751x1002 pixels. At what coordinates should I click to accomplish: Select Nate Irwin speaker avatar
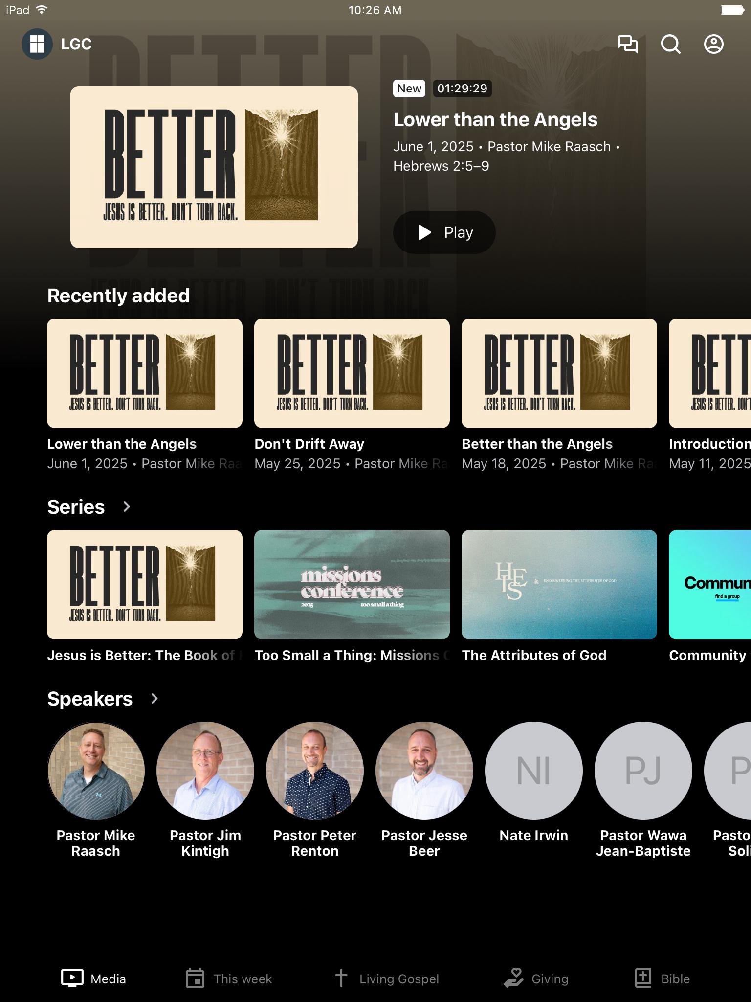pyautogui.click(x=534, y=771)
